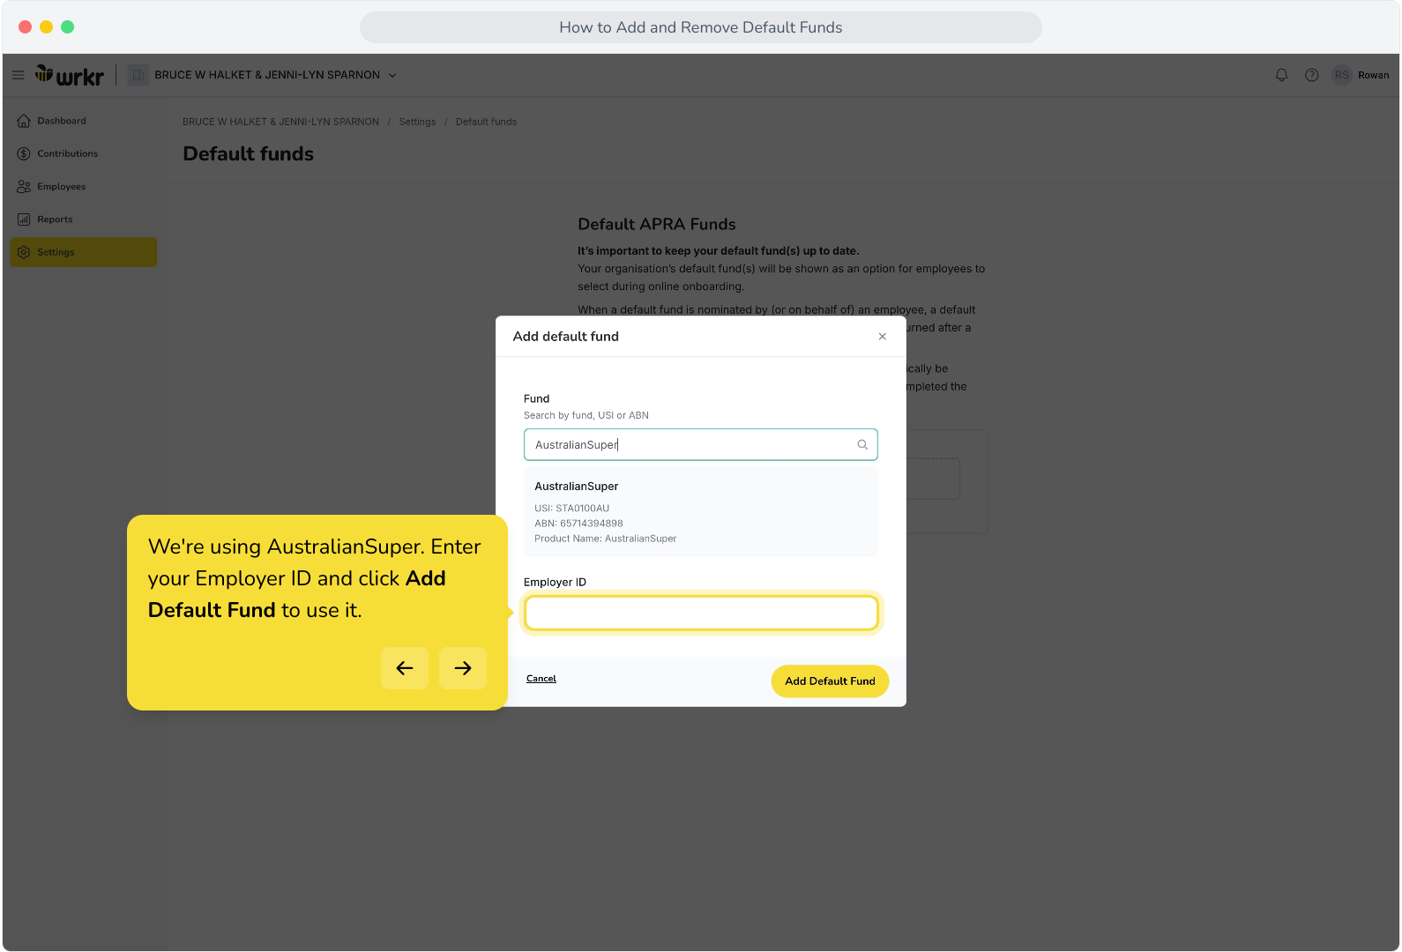
Task: Click the Employees people icon
Action: pyautogui.click(x=24, y=187)
